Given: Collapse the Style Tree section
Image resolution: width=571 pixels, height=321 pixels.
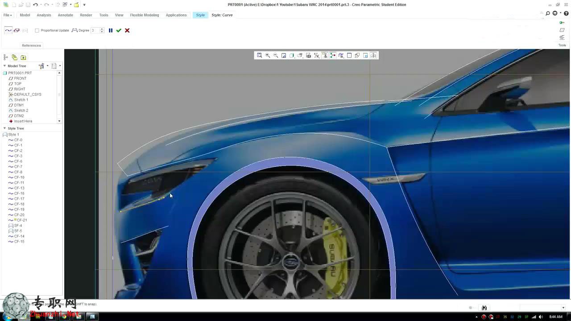Looking at the screenshot, I should 4,128.
